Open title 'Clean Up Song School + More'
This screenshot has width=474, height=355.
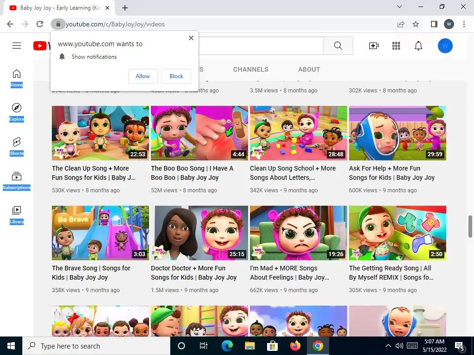point(293,173)
